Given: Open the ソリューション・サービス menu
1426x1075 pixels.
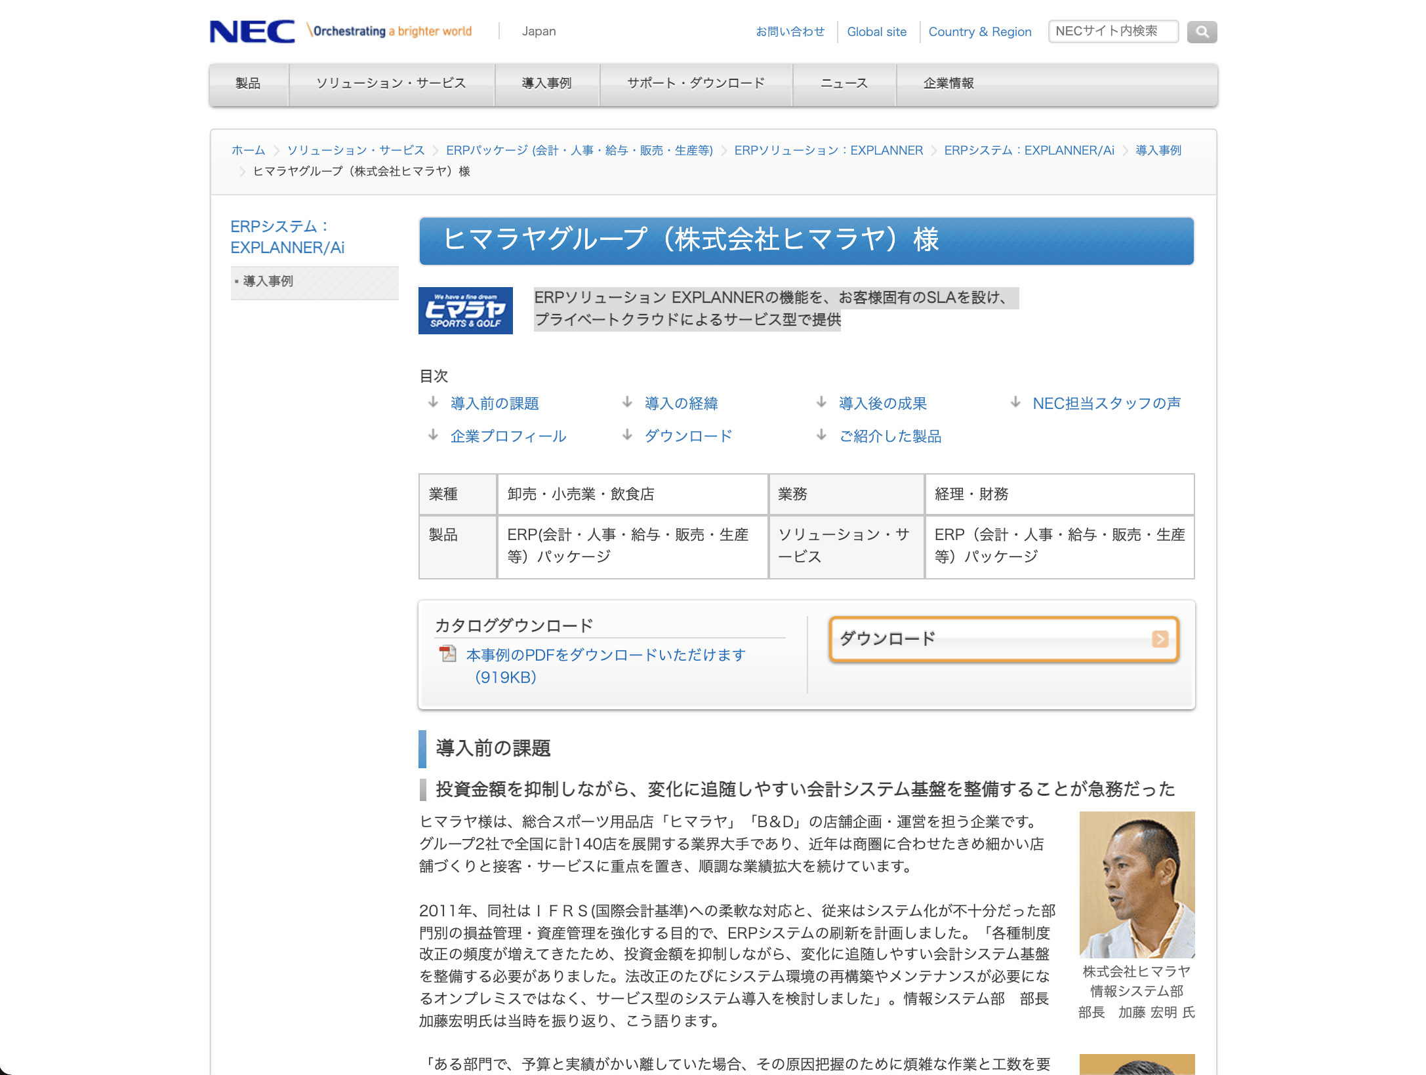Looking at the screenshot, I should tap(391, 84).
